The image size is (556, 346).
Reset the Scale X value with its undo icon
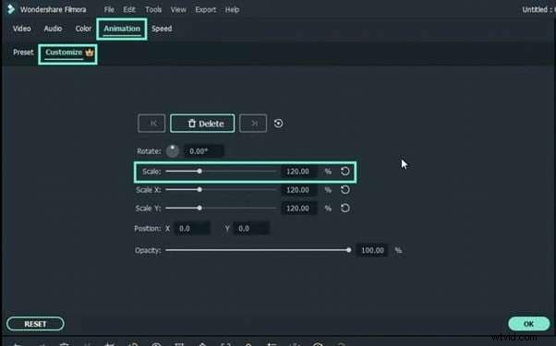345,190
